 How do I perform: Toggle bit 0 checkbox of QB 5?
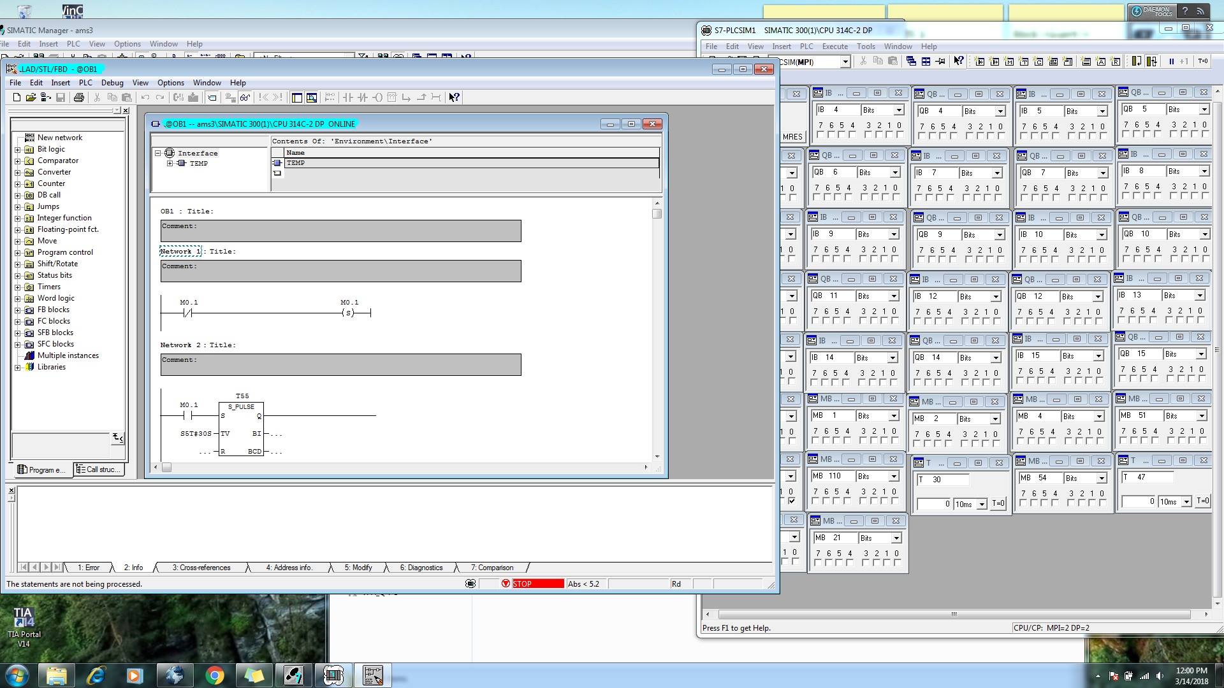tap(1204, 134)
